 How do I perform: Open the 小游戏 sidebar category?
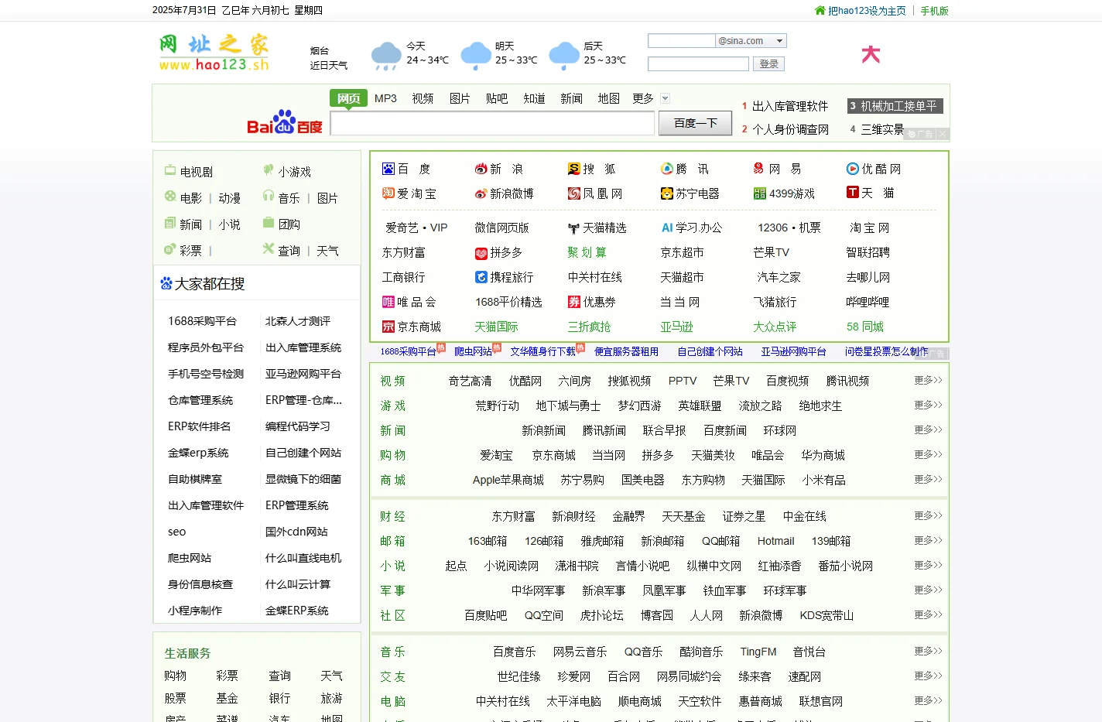point(295,172)
